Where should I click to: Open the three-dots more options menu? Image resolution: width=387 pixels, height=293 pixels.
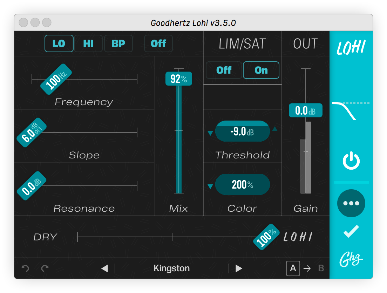(351, 203)
